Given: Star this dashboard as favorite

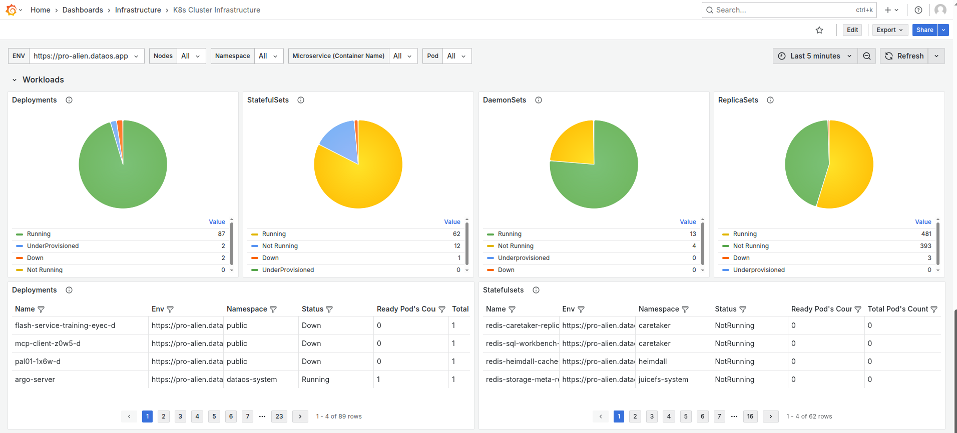Looking at the screenshot, I should coord(819,30).
